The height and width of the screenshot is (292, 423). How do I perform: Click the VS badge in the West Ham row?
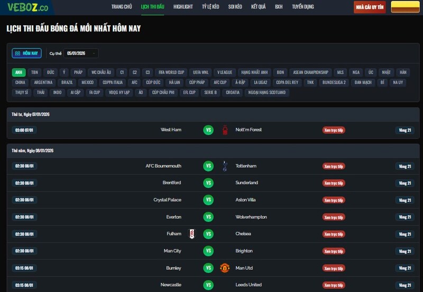click(208, 130)
